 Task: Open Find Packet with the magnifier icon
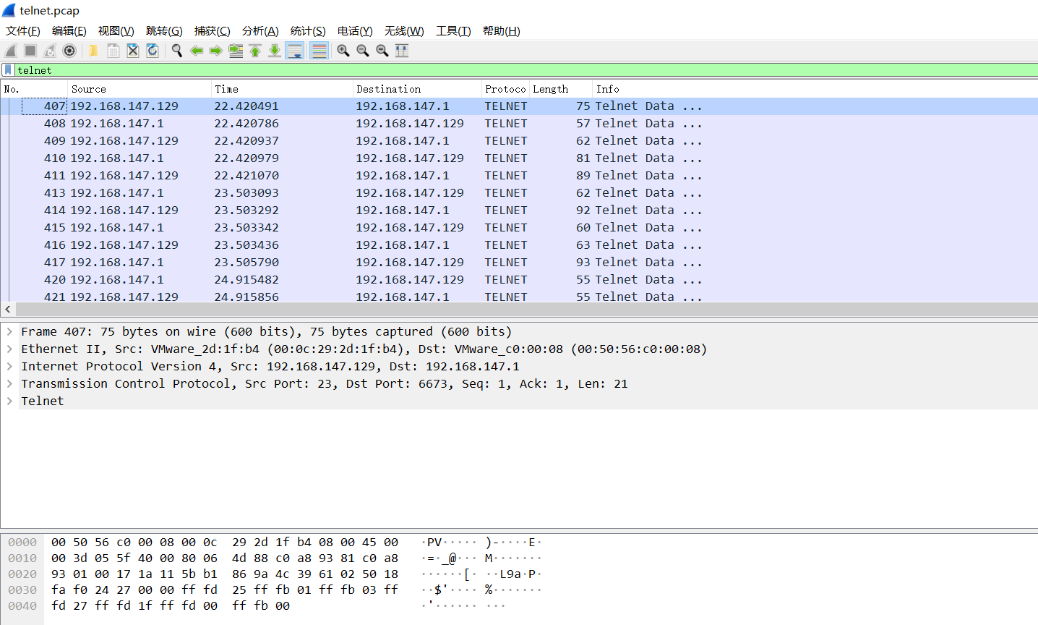click(x=176, y=51)
